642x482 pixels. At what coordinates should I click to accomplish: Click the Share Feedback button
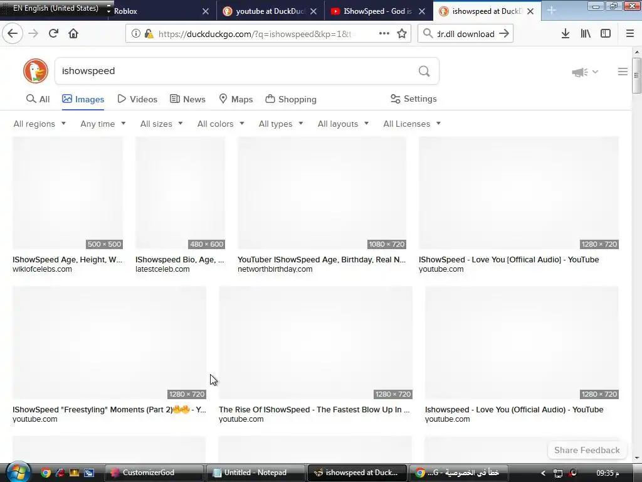(587, 450)
